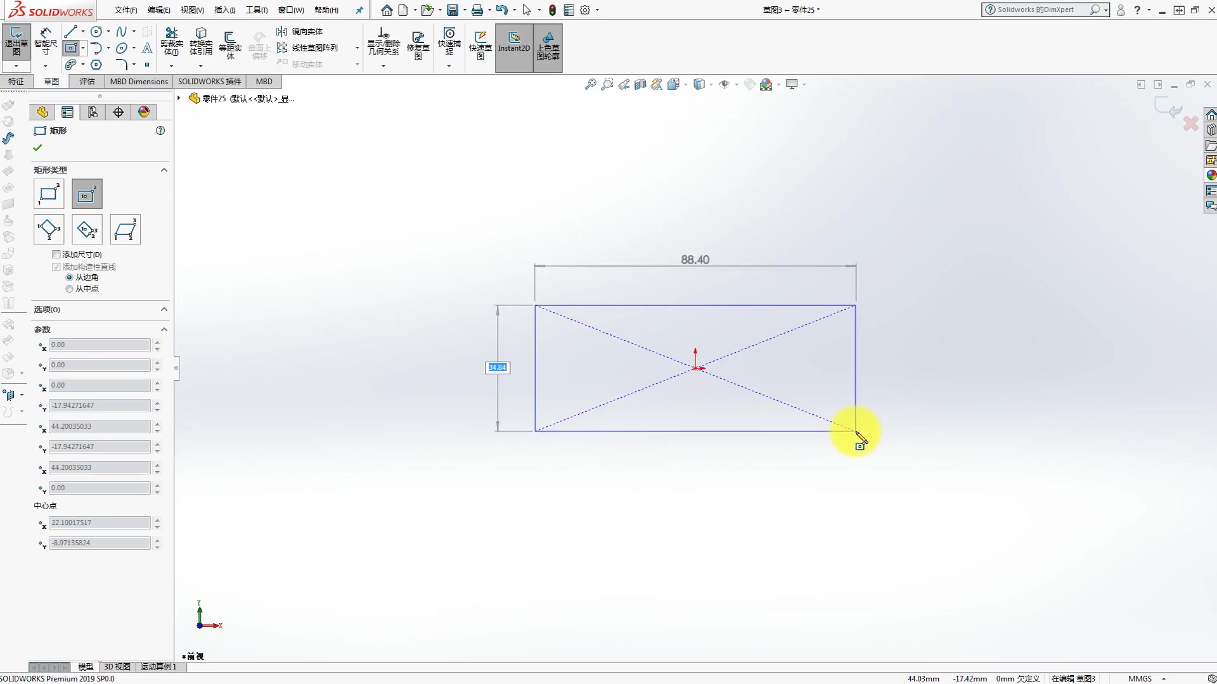Viewport: 1217px width, 684px height.
Task: Click the Mirror Entities (镜向实体) tool
Action: [x=300, y=32]
